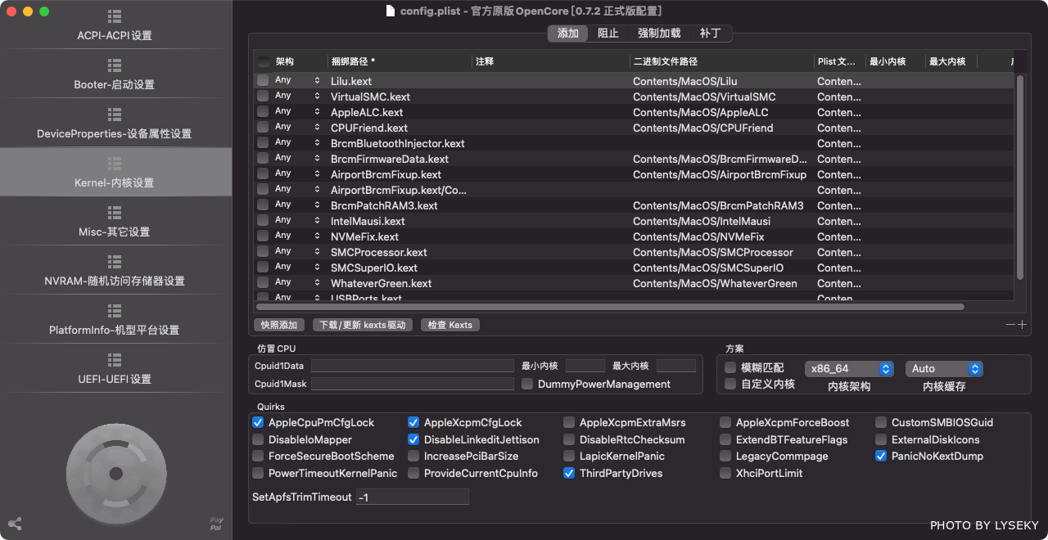Screen dimensions: 1048x540
Task: Switch to the 补丁 tab
Action: (711, 34)
